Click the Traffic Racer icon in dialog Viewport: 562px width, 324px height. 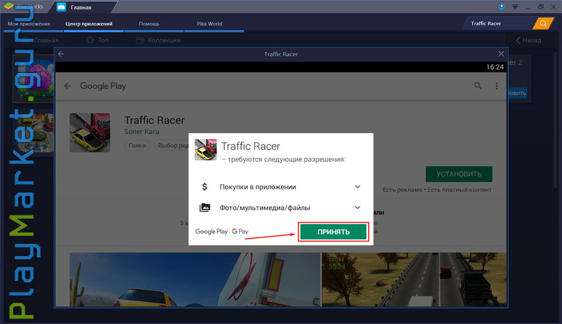tap(206, 150)
